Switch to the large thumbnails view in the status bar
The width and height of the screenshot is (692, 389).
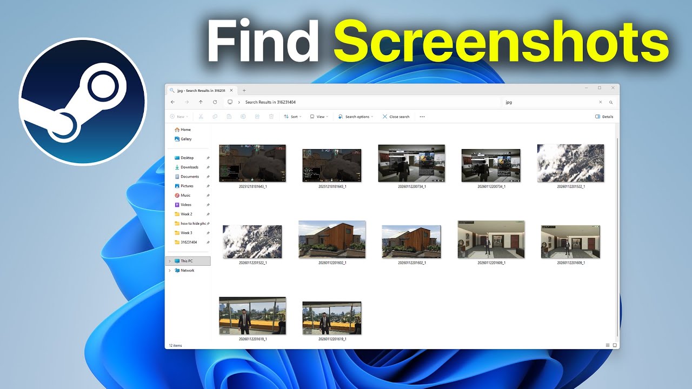(x=615, y=345)
